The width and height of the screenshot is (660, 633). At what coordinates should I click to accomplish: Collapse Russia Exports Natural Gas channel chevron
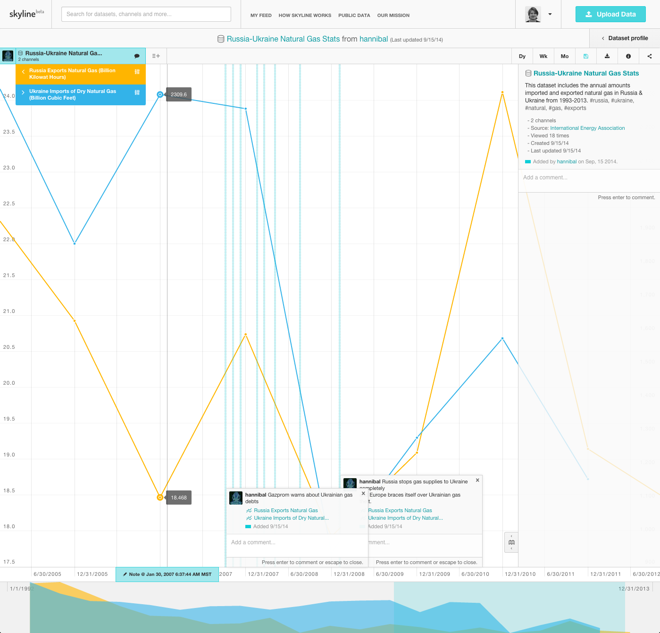click(x=23, y=72)
